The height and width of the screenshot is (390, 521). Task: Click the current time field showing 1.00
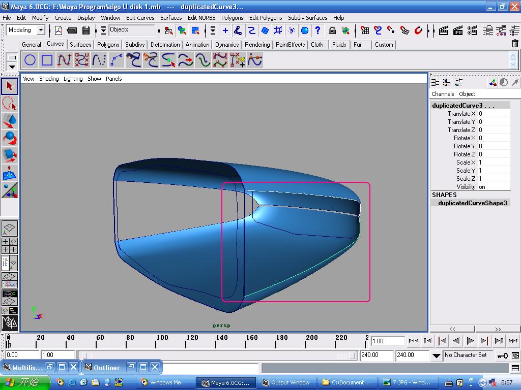click(387, 341)
